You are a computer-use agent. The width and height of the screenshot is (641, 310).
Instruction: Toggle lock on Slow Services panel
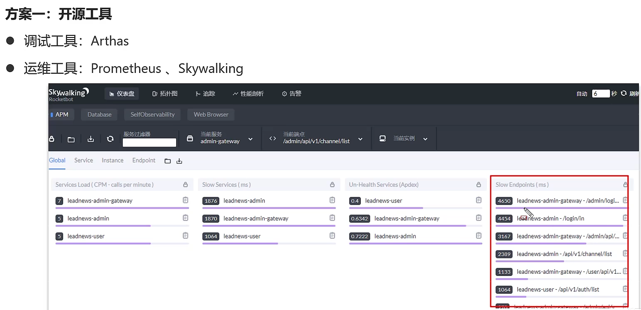tap(332, 185)
